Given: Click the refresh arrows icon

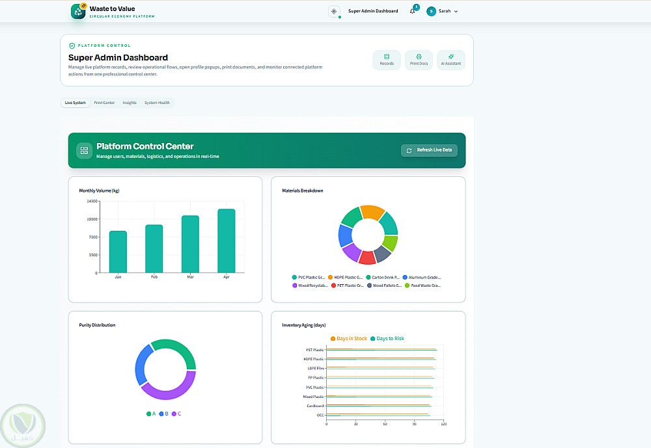Looking at the screenshot, I should tap(409, 151).
